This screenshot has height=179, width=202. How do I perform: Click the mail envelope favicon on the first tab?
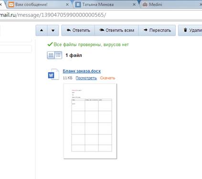(11, 4)
